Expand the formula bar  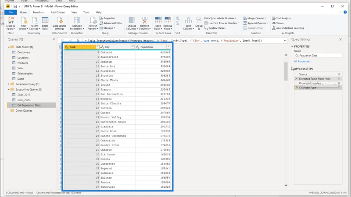click(285, 41)
